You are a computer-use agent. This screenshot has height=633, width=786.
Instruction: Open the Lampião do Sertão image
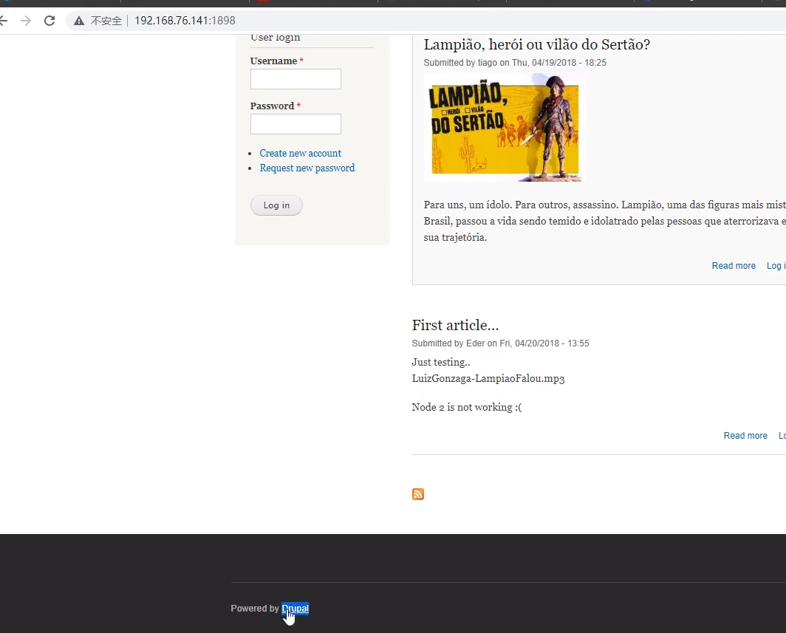[504, 127]
